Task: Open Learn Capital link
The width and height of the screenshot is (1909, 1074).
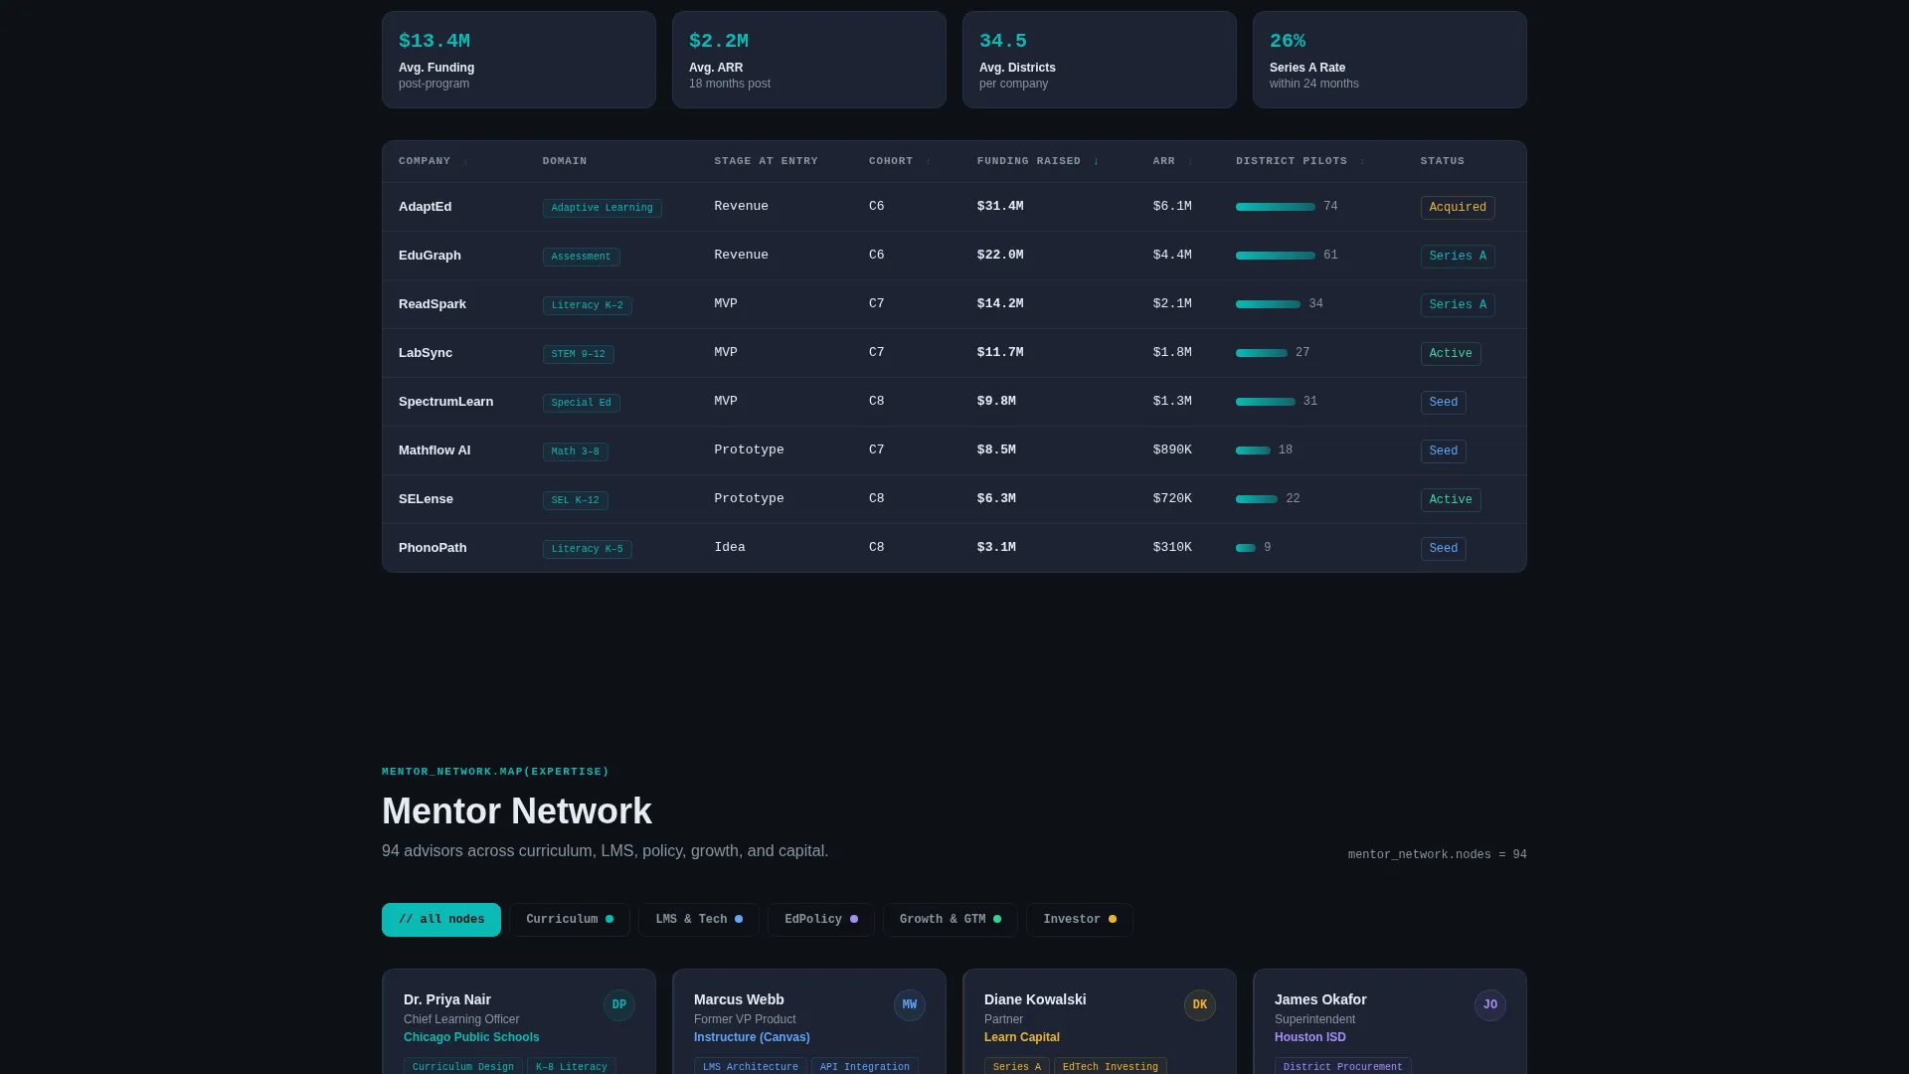Action: (x=1022, y=1037)
